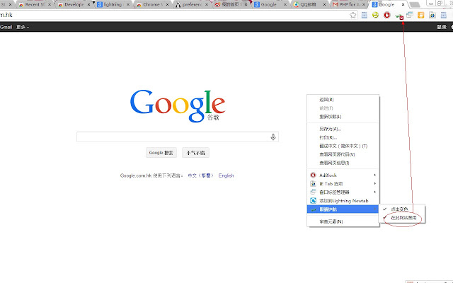
Task: Expand the AdBlock submenu in context menu
Action: point(343,175)
